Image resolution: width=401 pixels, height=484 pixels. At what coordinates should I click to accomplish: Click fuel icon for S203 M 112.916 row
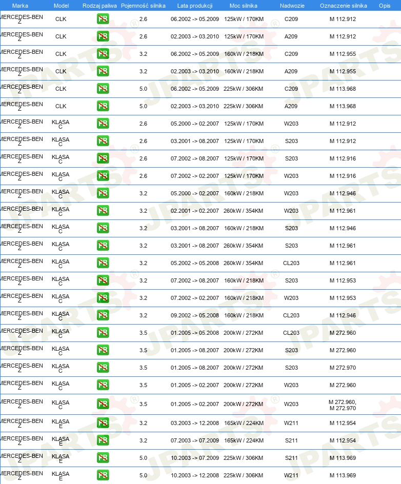[103, 158]
